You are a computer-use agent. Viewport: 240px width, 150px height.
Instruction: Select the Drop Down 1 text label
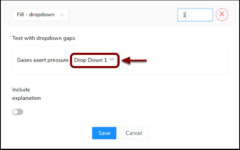[90, 60]
